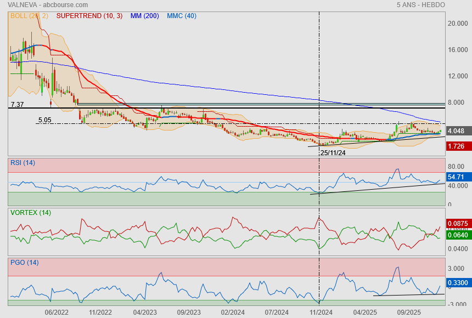Image resolution: width=472 pixels, height=318 pixels.
Task: Select the MMC (40) legend label
Action: point(181,16)
